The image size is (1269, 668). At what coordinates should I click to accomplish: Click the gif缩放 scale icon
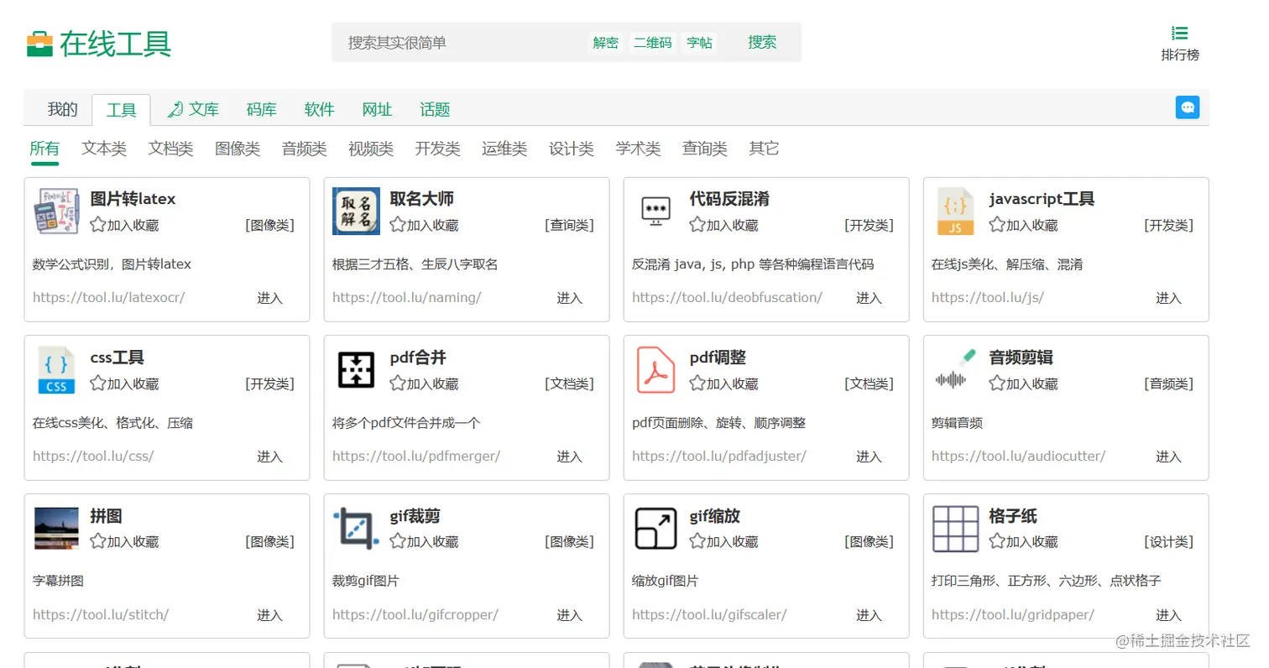click(x=655, y=529)
